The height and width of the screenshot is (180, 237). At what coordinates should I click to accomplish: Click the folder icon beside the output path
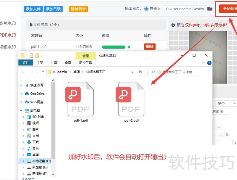point(210,9)
